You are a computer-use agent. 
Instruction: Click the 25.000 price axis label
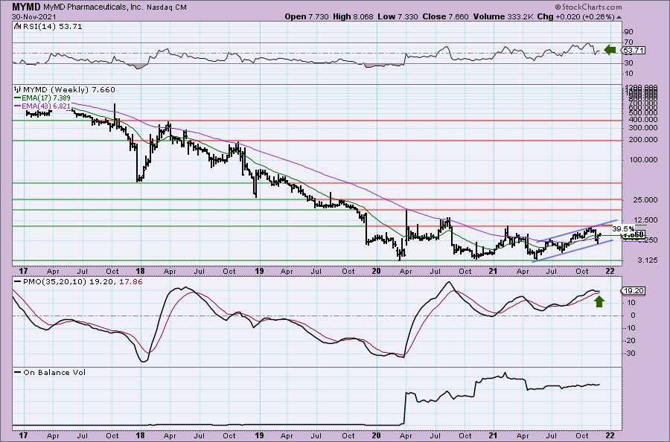coord(644,200)
